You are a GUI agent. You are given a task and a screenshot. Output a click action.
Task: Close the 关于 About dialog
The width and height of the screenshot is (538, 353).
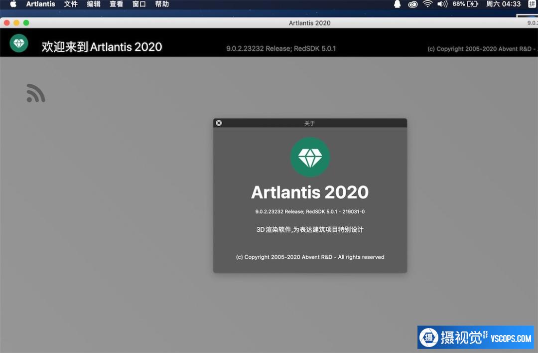(x=219, y=123)
